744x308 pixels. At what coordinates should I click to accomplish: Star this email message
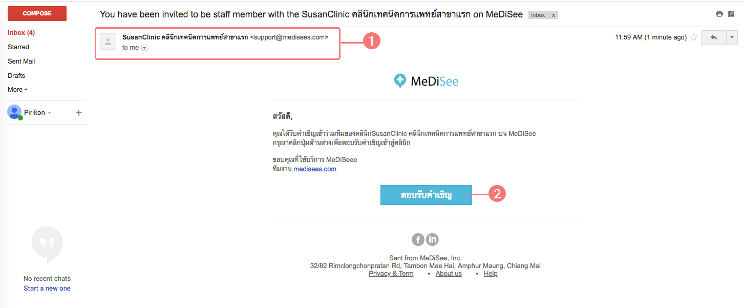[x=694, y=37]
